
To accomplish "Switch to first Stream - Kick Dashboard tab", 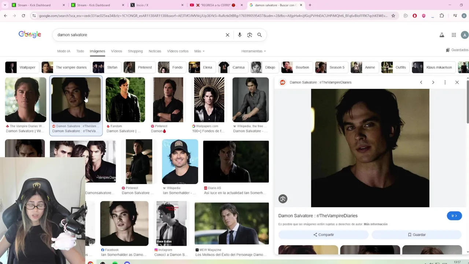I will pyautogui.click(x=38, y=5).
